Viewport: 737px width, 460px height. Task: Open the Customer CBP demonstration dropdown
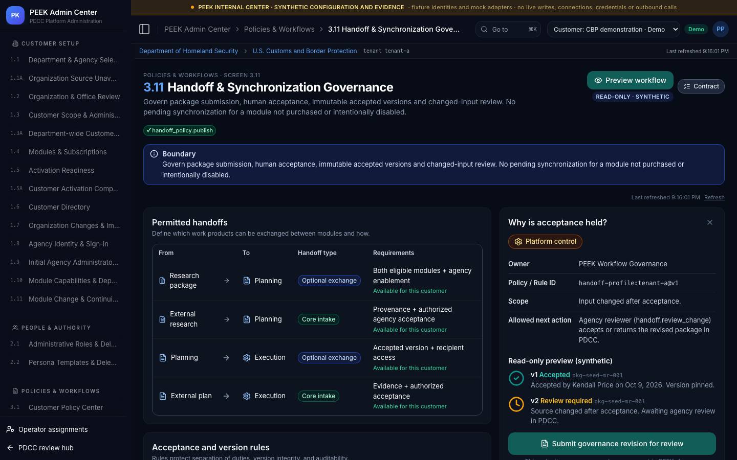[614, 29]
